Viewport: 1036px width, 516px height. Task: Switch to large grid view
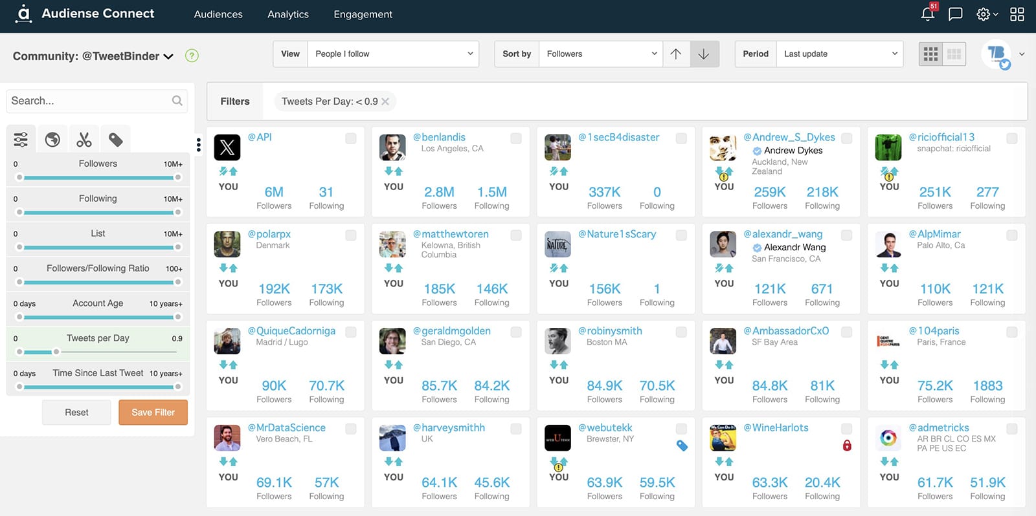coord(954,54)
